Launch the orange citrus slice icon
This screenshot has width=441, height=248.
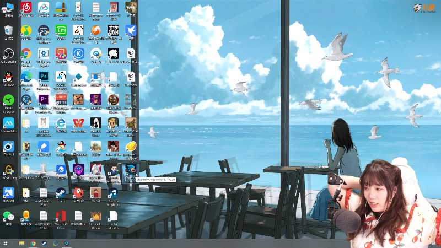pyautogui.click(x=131, y=147)
